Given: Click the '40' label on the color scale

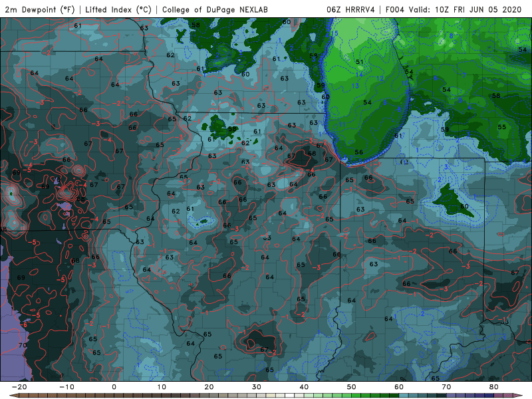Looking at the screenshot, I should coord(304,387).
